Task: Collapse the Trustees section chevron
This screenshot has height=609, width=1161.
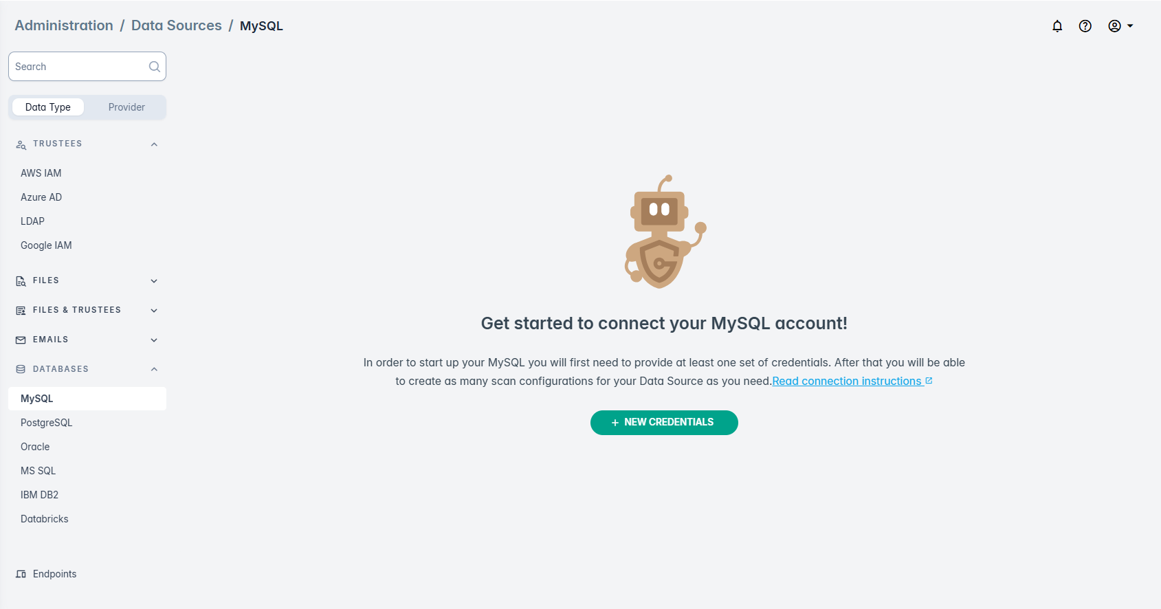Action: tap(154, 144)
